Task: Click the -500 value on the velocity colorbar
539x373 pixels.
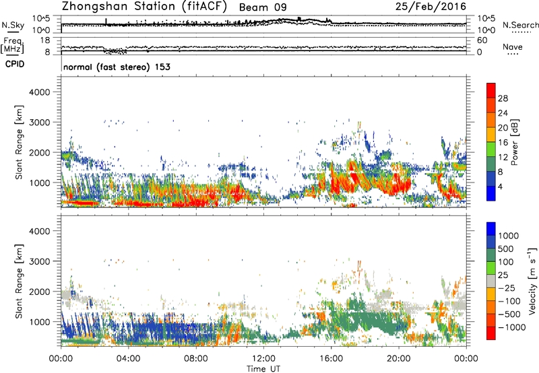Action: click(509, 314)
